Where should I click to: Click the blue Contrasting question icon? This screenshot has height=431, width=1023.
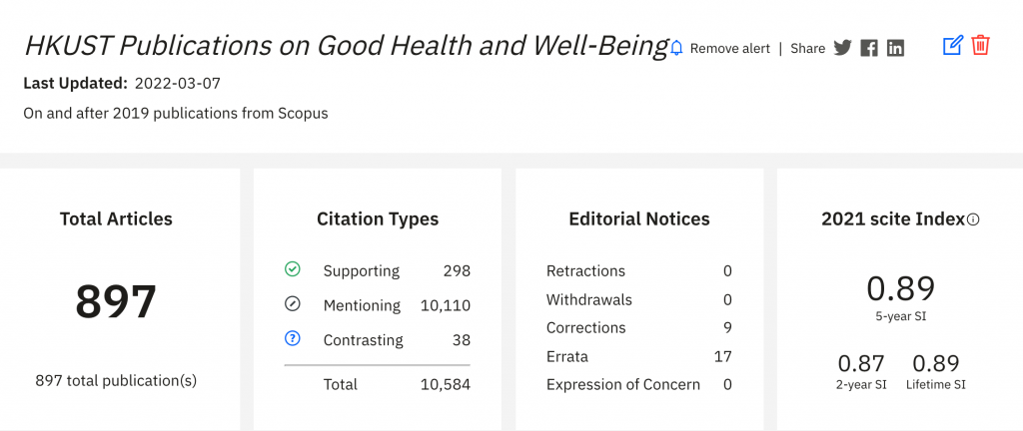pyautogui.click(x=293, y=339)
